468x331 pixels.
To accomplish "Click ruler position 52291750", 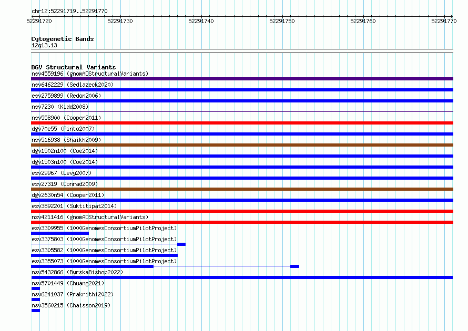I will pos(282,21).
